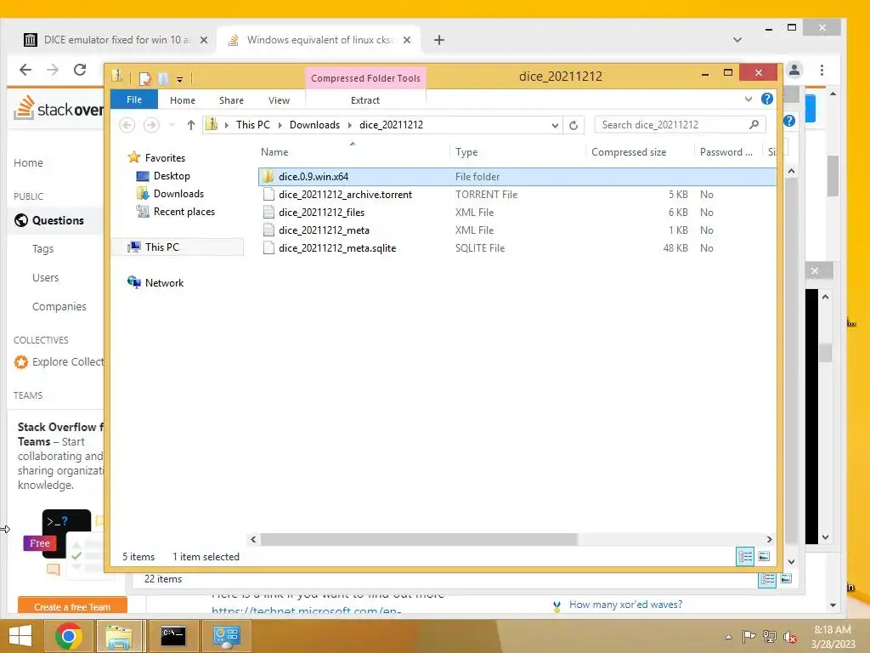
Task: Click Chrome back navigation arrow
Action: click(25, 70)
